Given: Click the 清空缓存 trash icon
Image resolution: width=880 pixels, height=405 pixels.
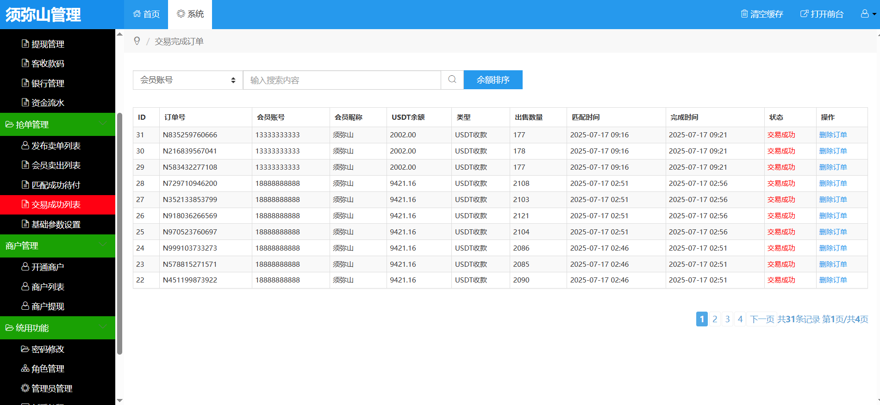Looking at the screenshot, I should (x=744, y=14).
